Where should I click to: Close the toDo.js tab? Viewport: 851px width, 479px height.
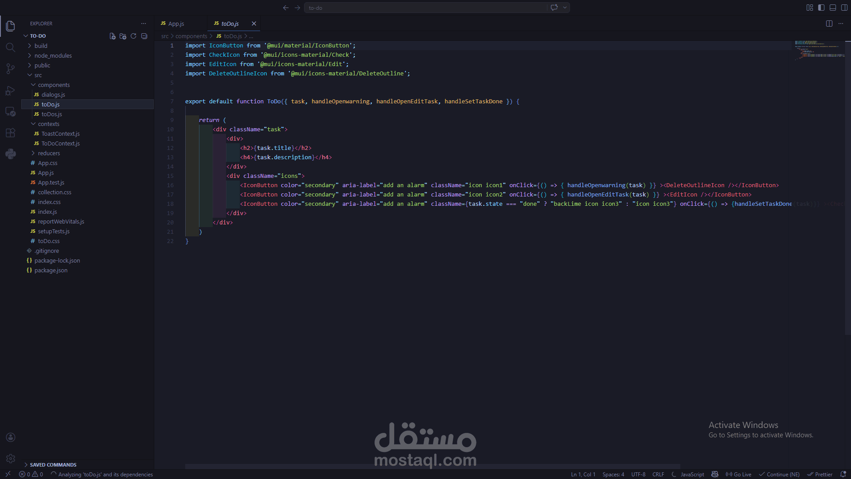pyautogui.click(x=254, y=24)
